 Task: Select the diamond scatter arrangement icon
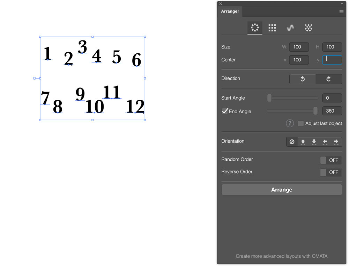(x=308, y=28)
